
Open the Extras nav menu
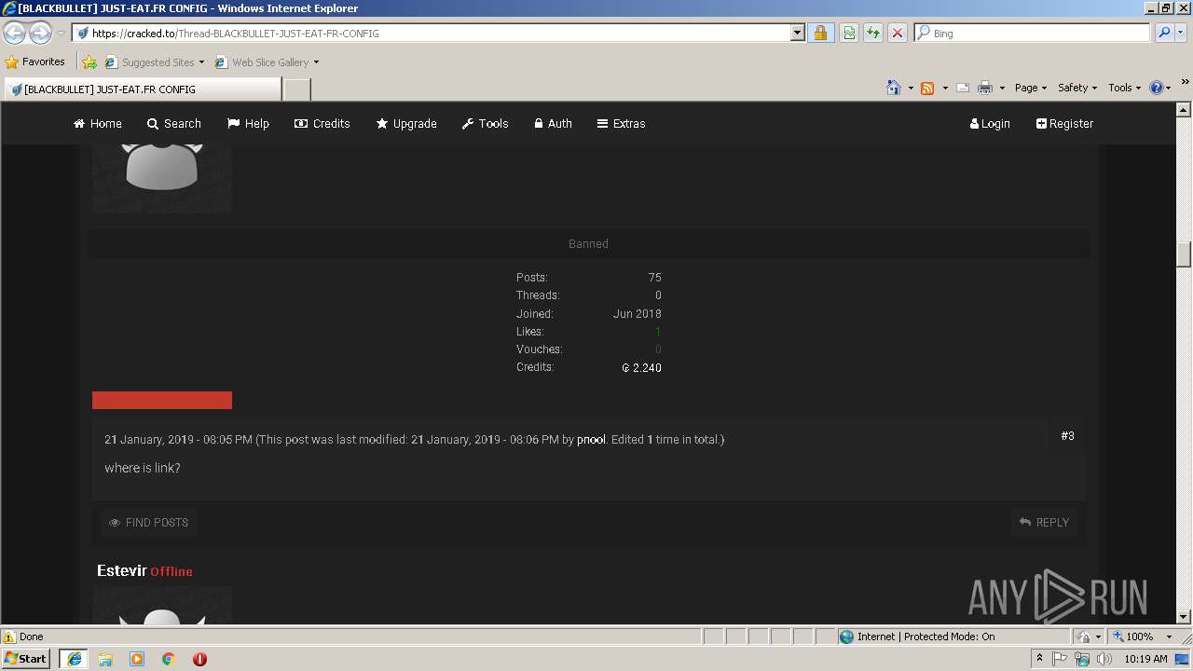[621, 123]
